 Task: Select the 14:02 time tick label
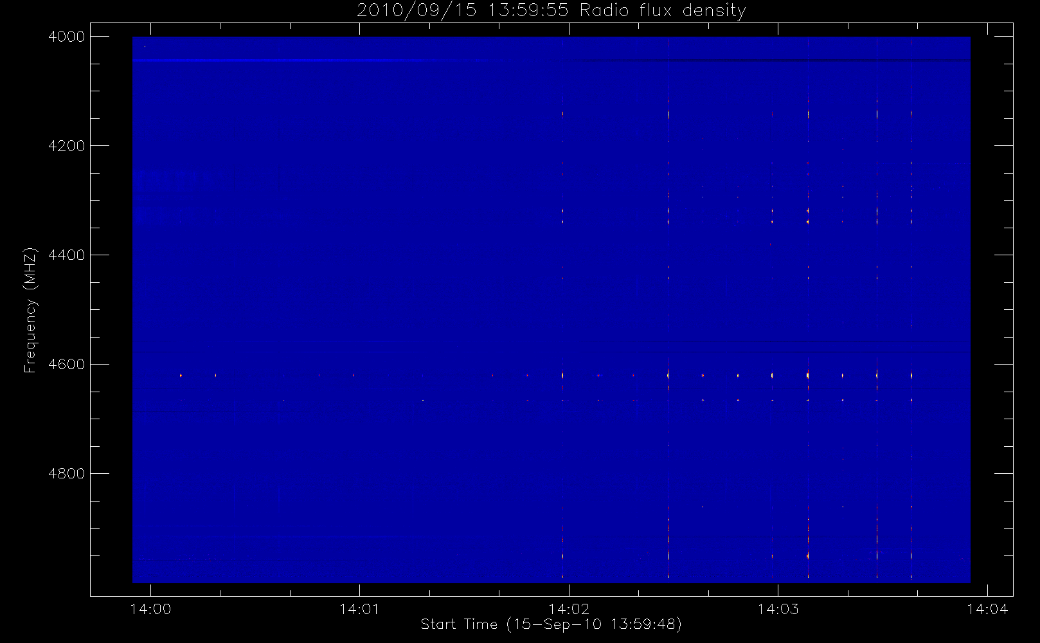click(569, 609)
